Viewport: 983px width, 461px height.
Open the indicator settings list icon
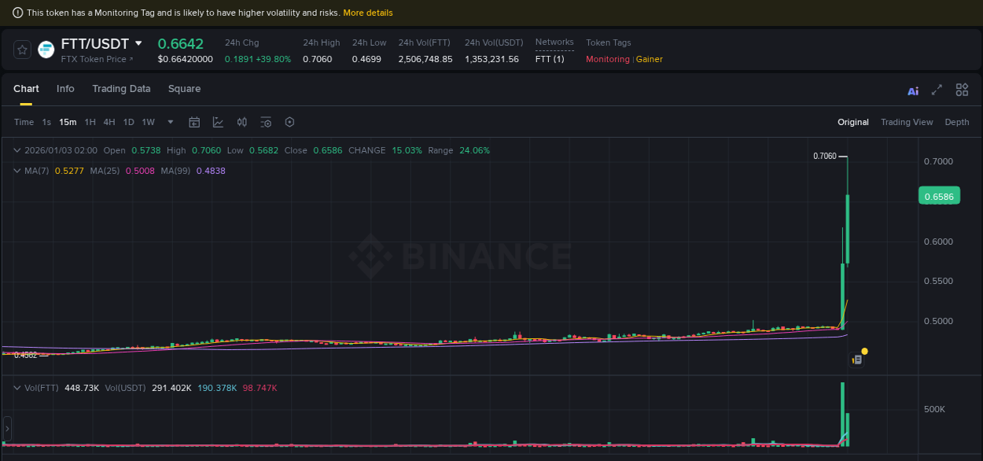pyautogui.click(x=266, y=122)
